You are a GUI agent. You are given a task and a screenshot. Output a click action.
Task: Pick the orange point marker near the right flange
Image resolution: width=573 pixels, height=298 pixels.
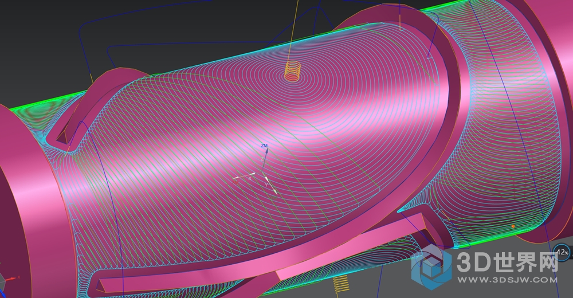(x=513, y=226)
